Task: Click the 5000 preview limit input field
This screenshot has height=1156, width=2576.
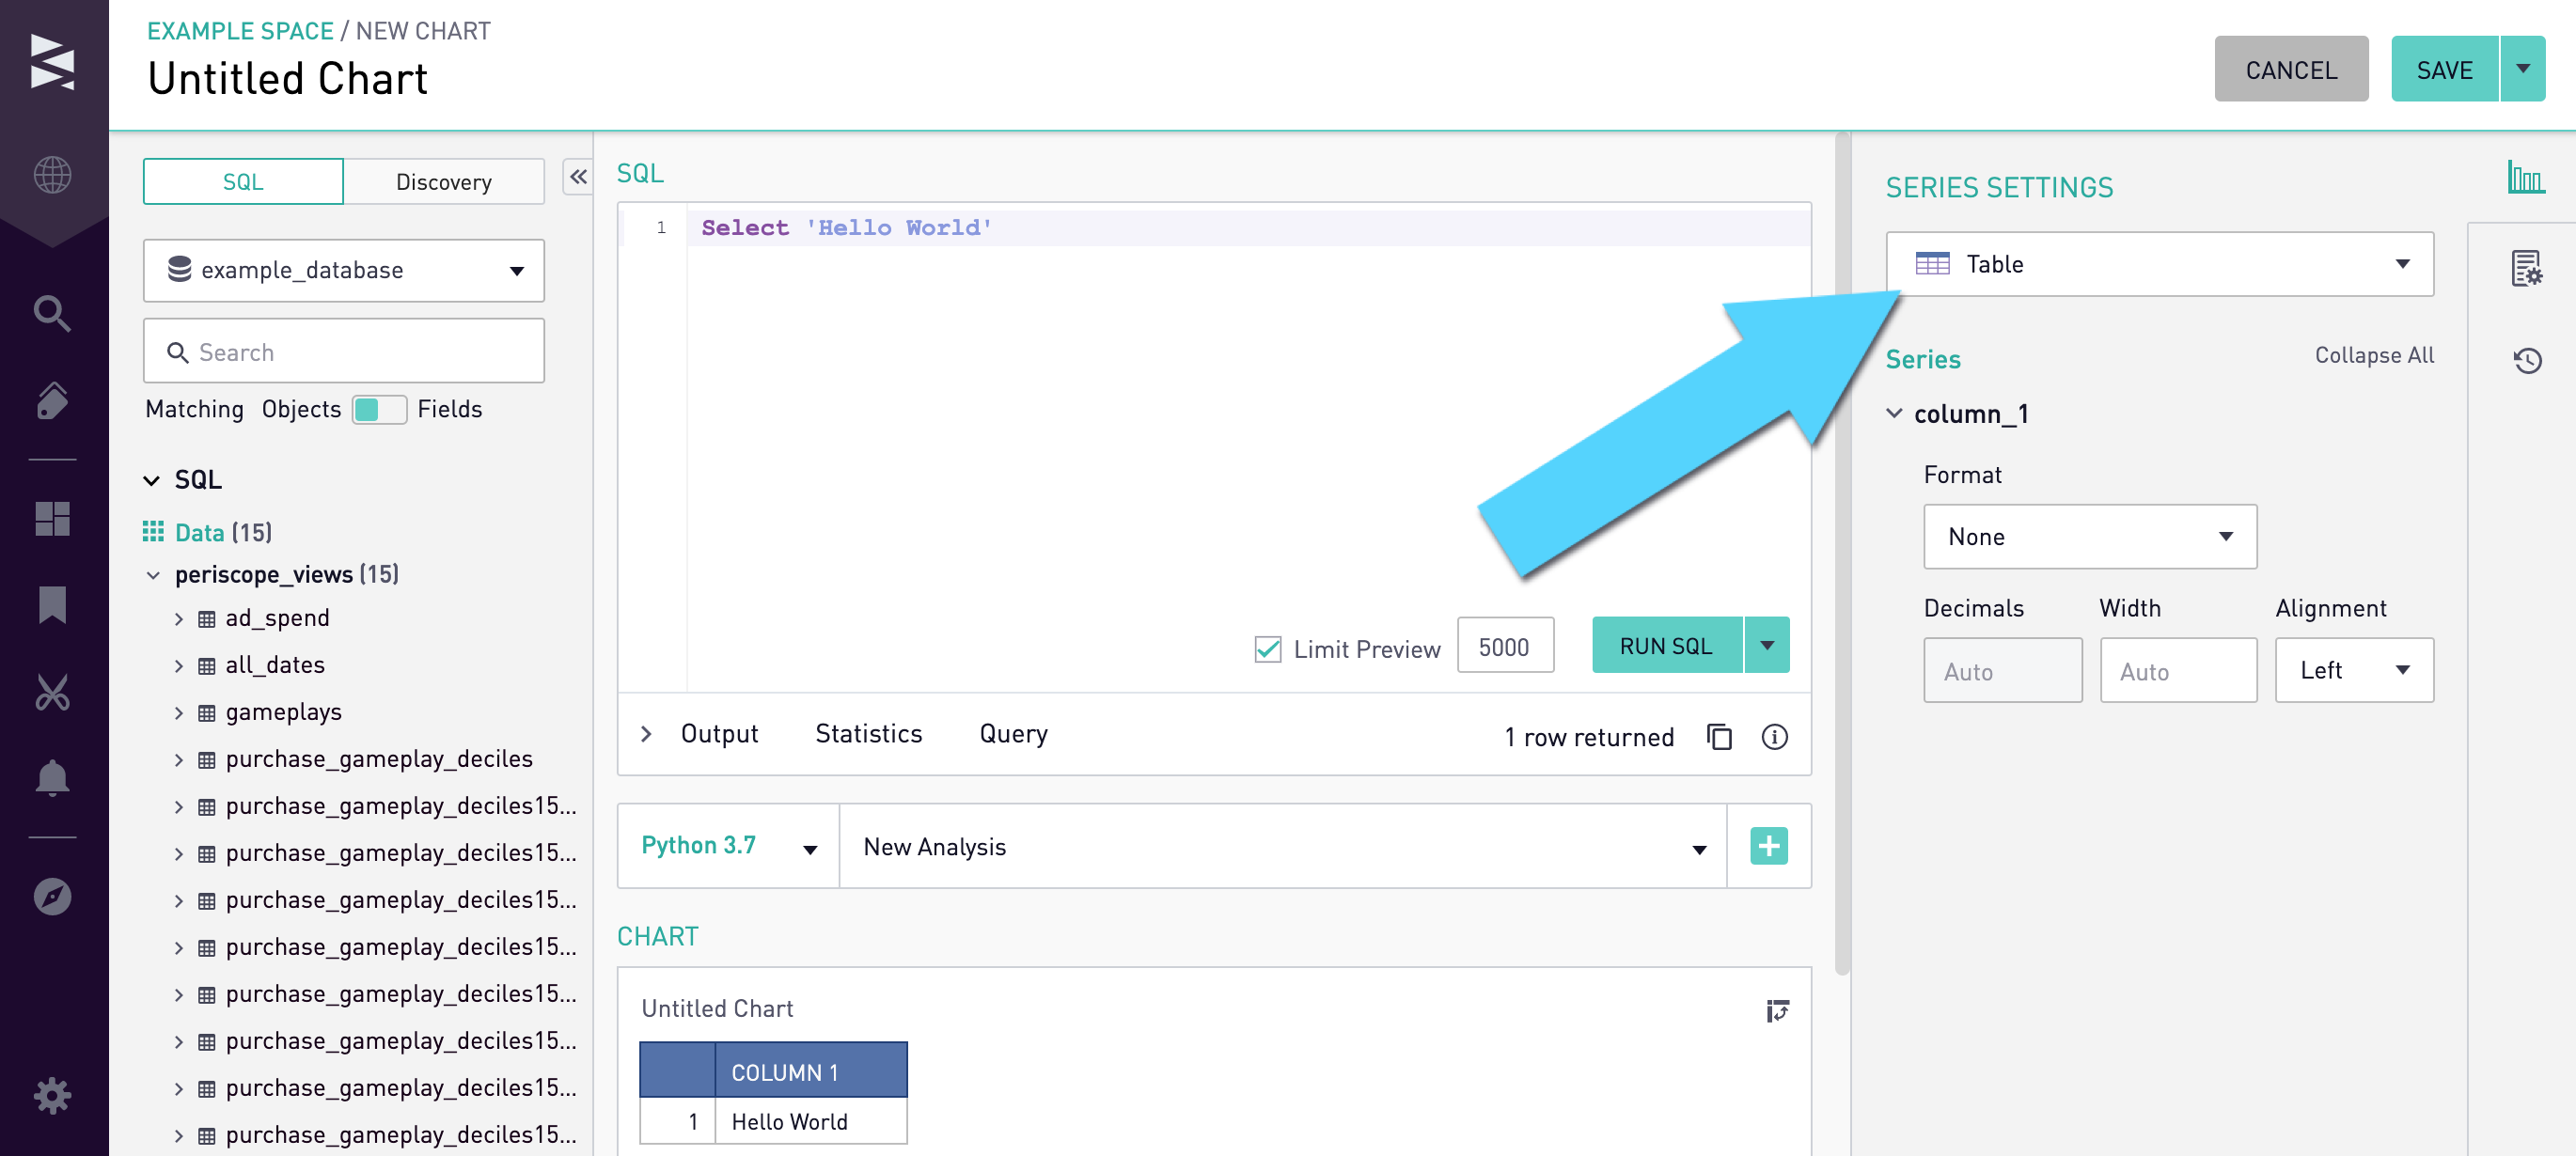Action: coord(1506,646)
